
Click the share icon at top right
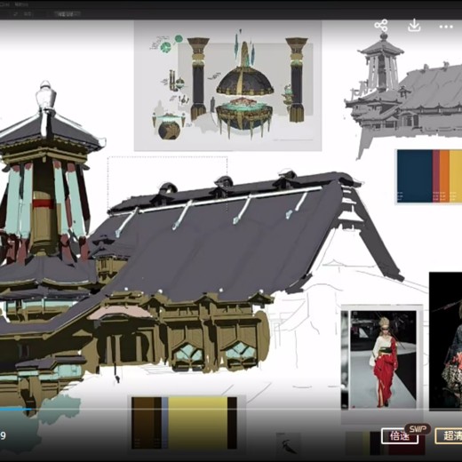(x=381, y=26)
